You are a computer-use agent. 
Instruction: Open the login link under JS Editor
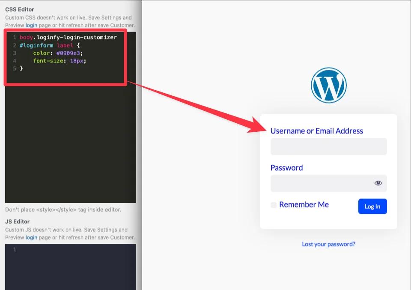pyautogui.click(x=31, y=238)
